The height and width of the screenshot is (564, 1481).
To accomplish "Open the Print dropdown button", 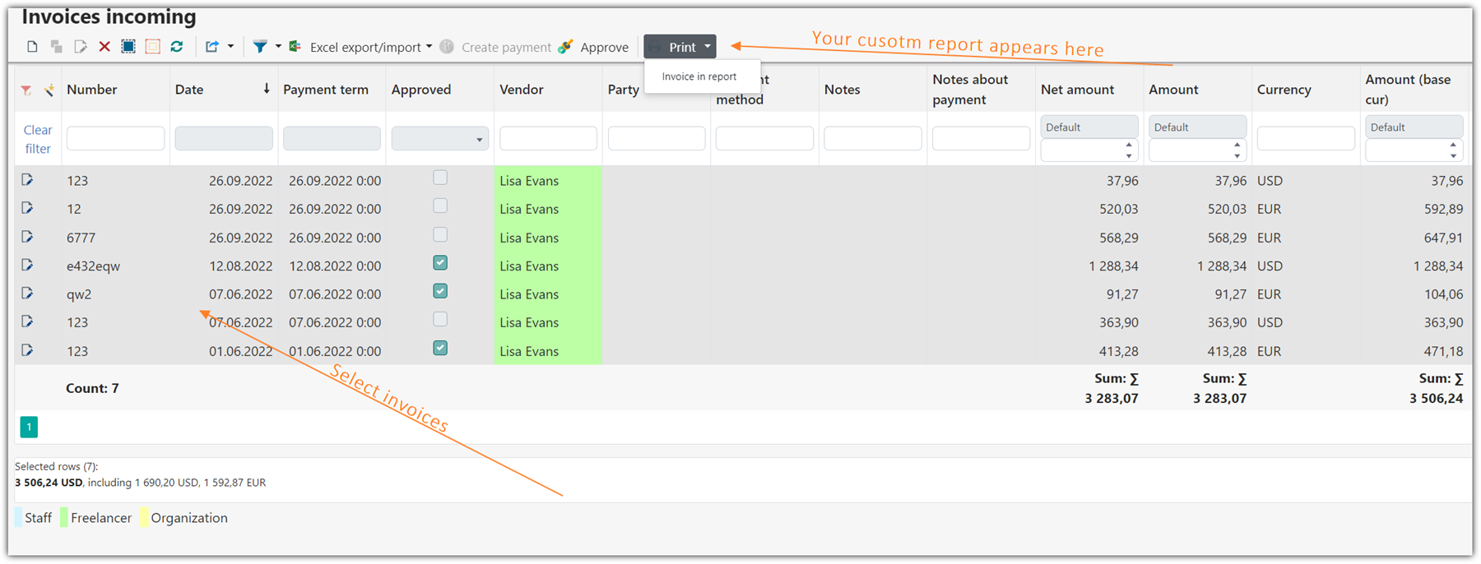I will click(680, 47).
